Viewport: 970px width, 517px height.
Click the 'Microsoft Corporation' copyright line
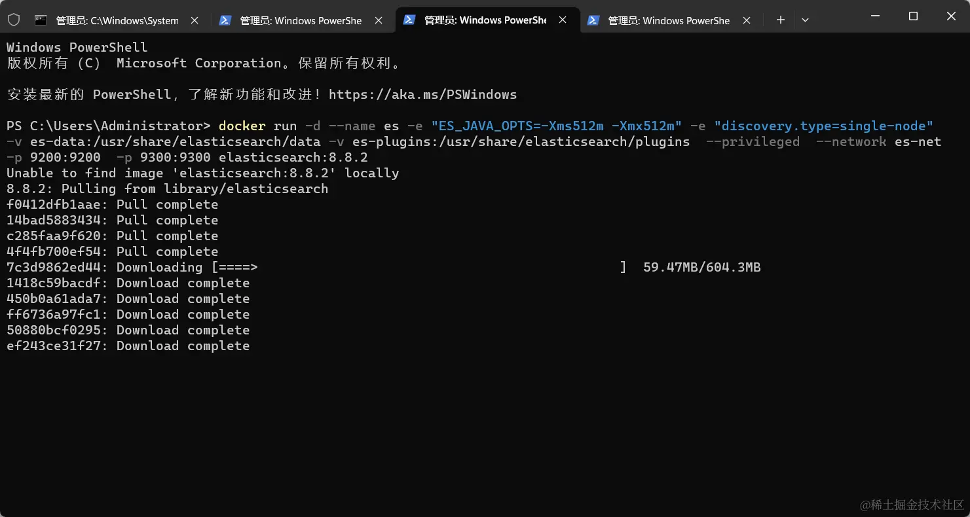click(x=203, y=63)
